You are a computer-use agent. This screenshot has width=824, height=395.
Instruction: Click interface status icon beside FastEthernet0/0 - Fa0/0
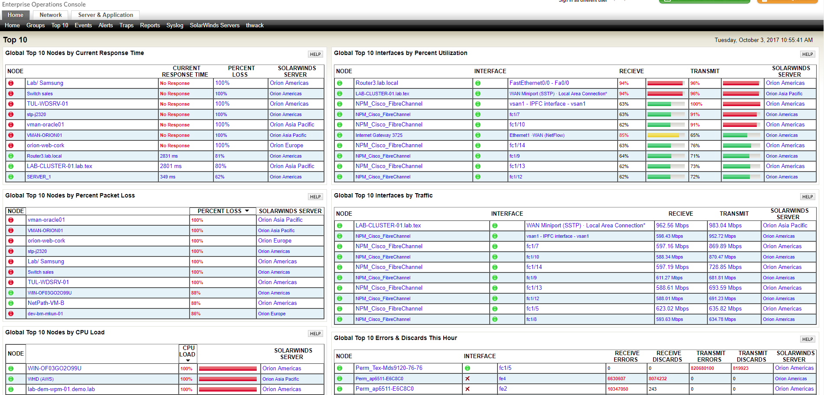click(478, 83)
